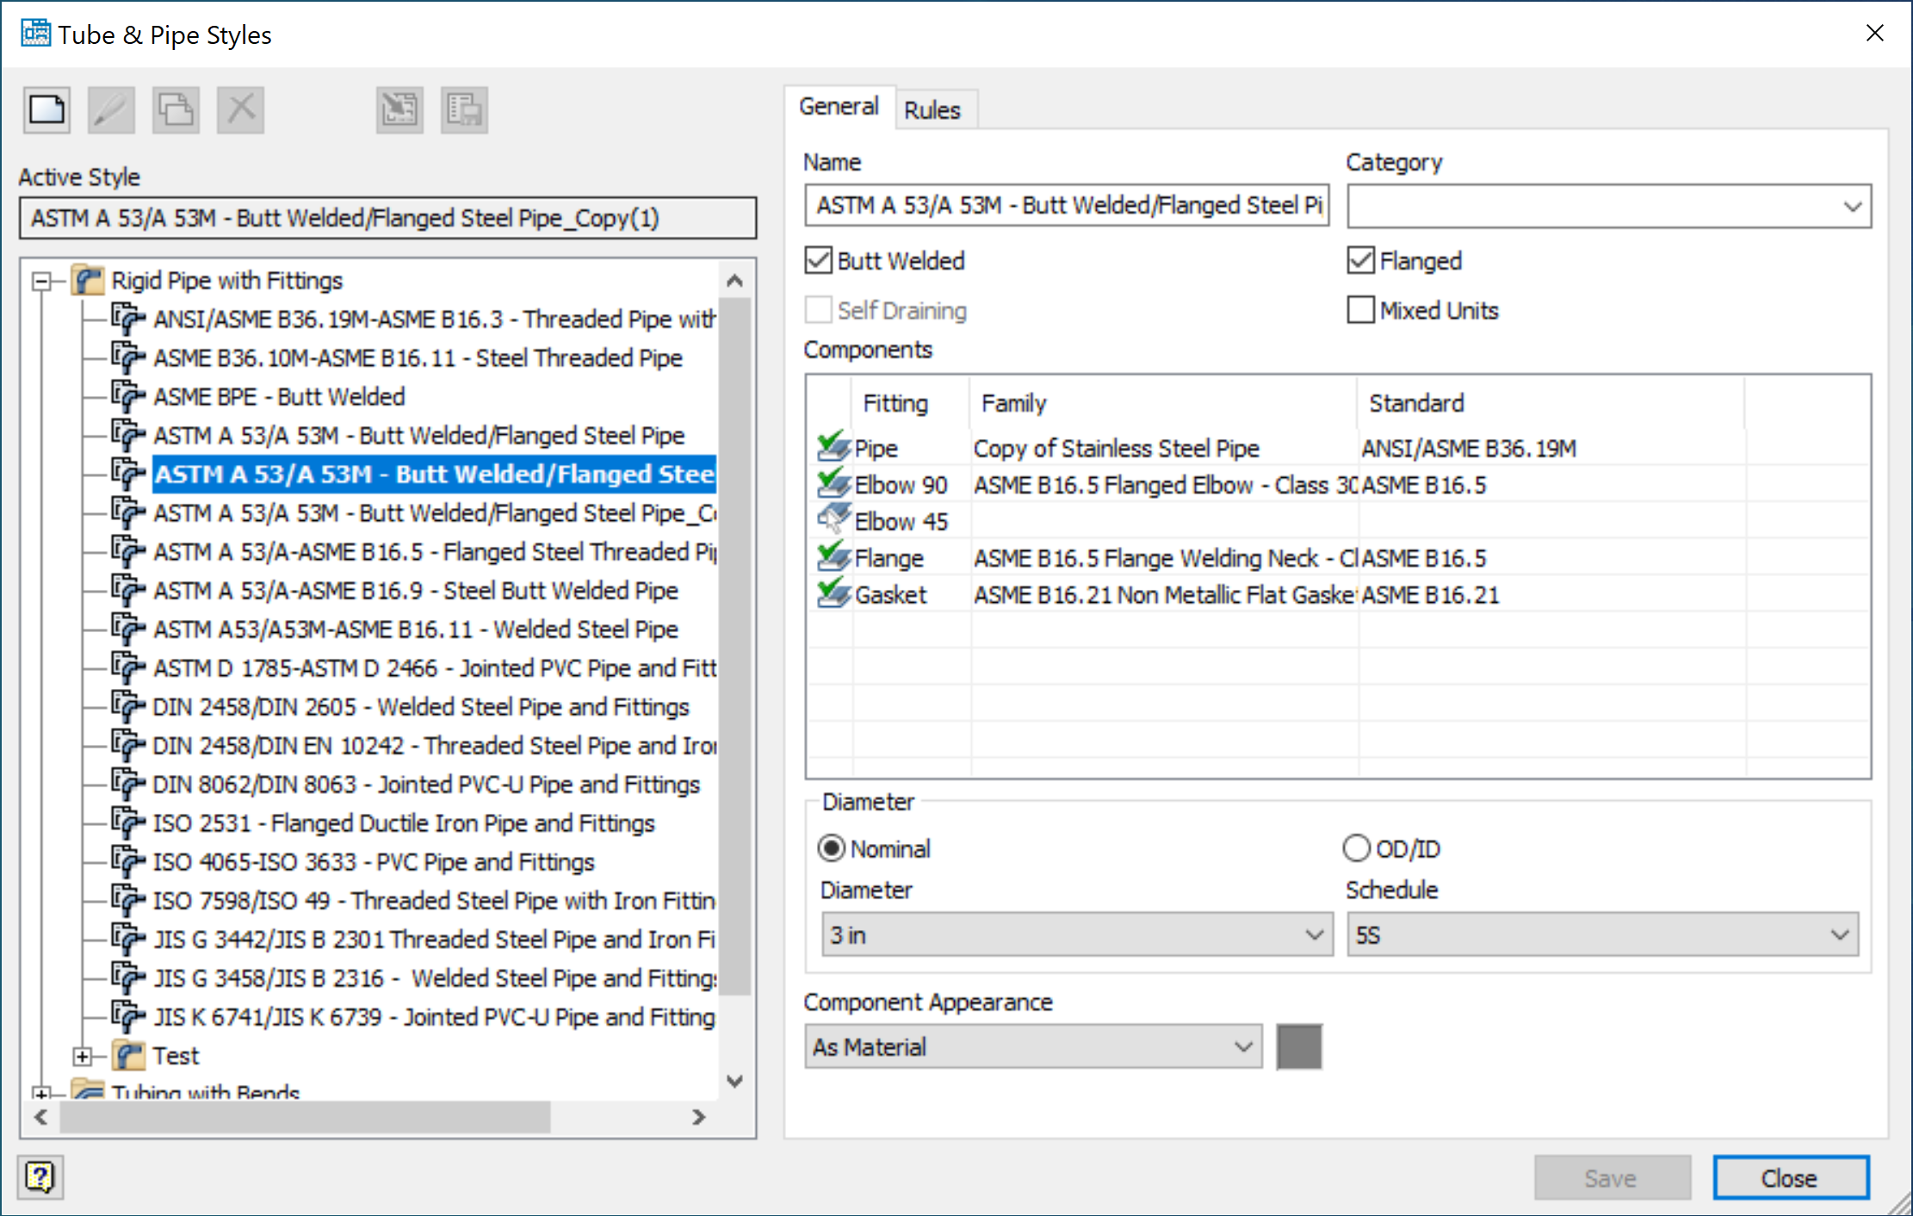Click the Copy Style toolbar icon
Image resolution: width=1913 pixels, height=1216 pixels.
tap(175, 109)
